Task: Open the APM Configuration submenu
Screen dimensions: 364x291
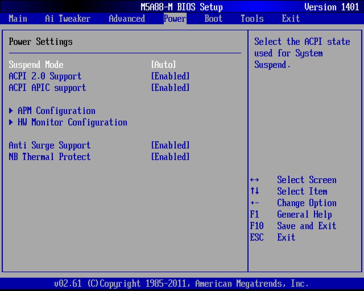Action: coord(56,111)
